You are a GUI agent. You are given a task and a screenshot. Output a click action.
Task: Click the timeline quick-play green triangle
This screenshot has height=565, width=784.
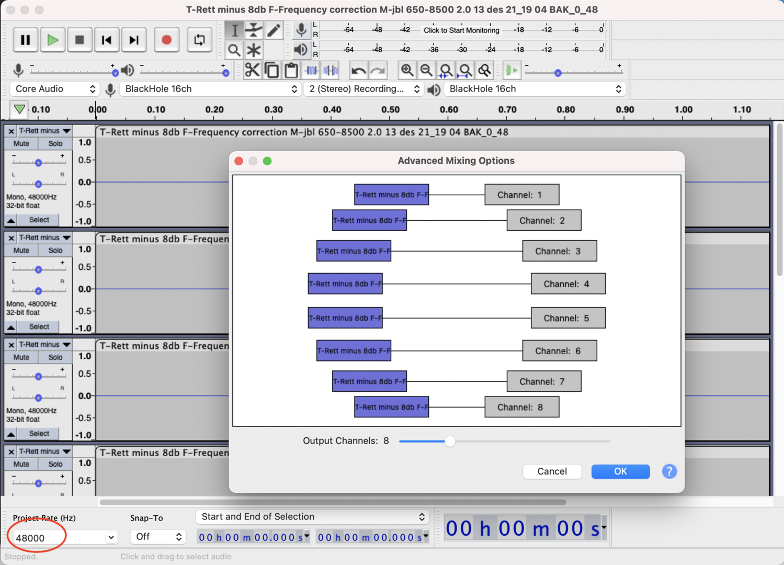(x=19, y=110)
